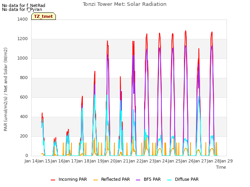
Task: Click the 'No data for f_Pyran' message
Action: click(22, 9)
